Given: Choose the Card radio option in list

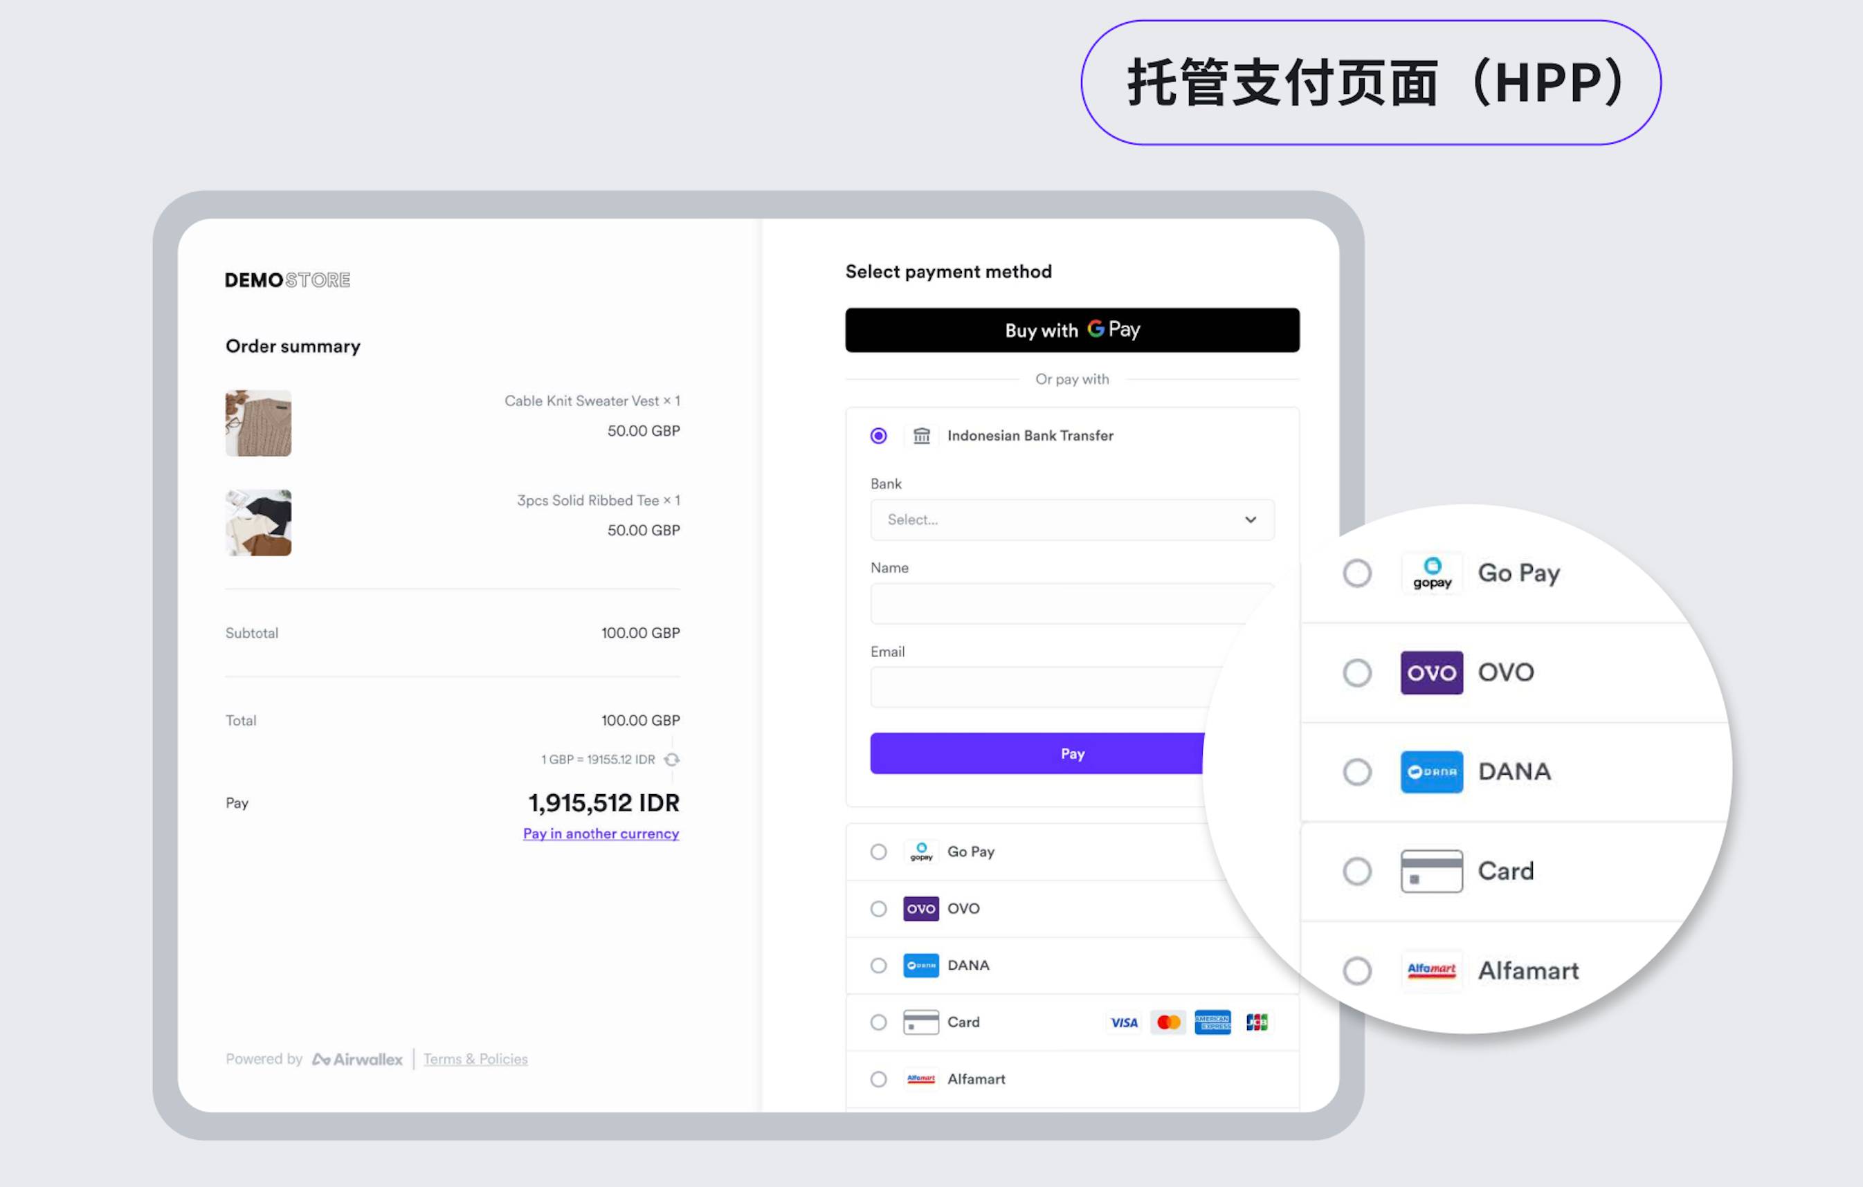Looking at the screenshot, I should (878, 1022).
